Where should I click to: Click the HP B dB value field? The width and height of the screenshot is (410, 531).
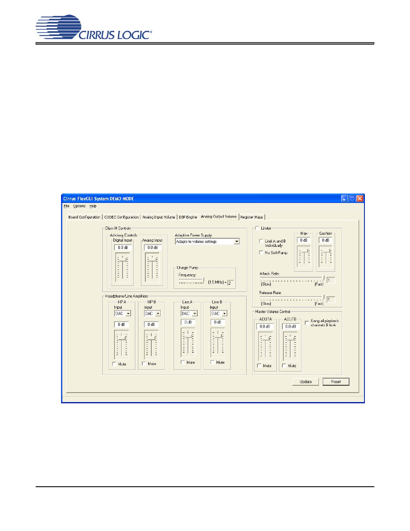151,325
